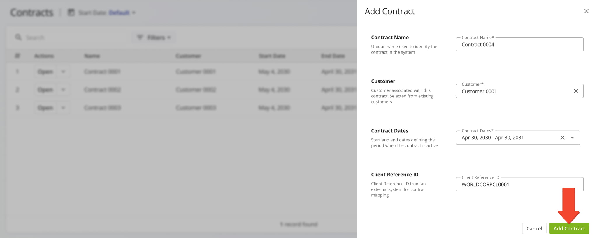597x238 pixels.
Task: Open Contract 0001 using its Open button
Action: (x=45, y=72)
